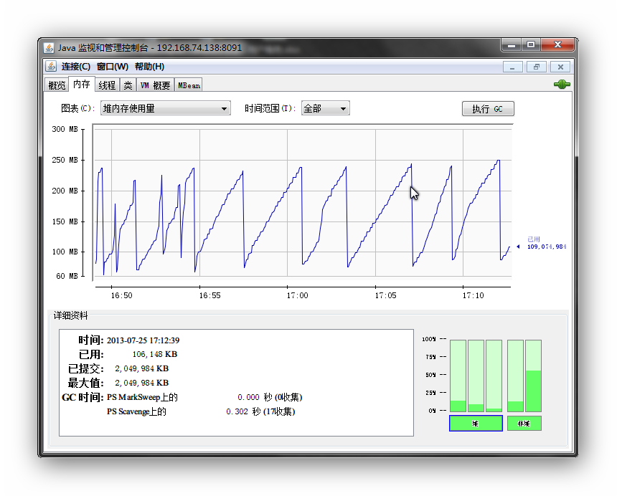The width and height of the screenshot is (617, 496).
Task: Click the Java icon beside the 连接(C) menu
Action: tap(51, 66)
